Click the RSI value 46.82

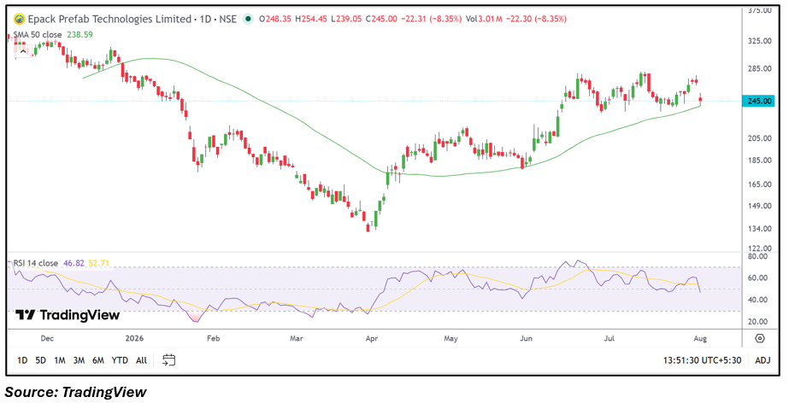[x=74, y=263]
